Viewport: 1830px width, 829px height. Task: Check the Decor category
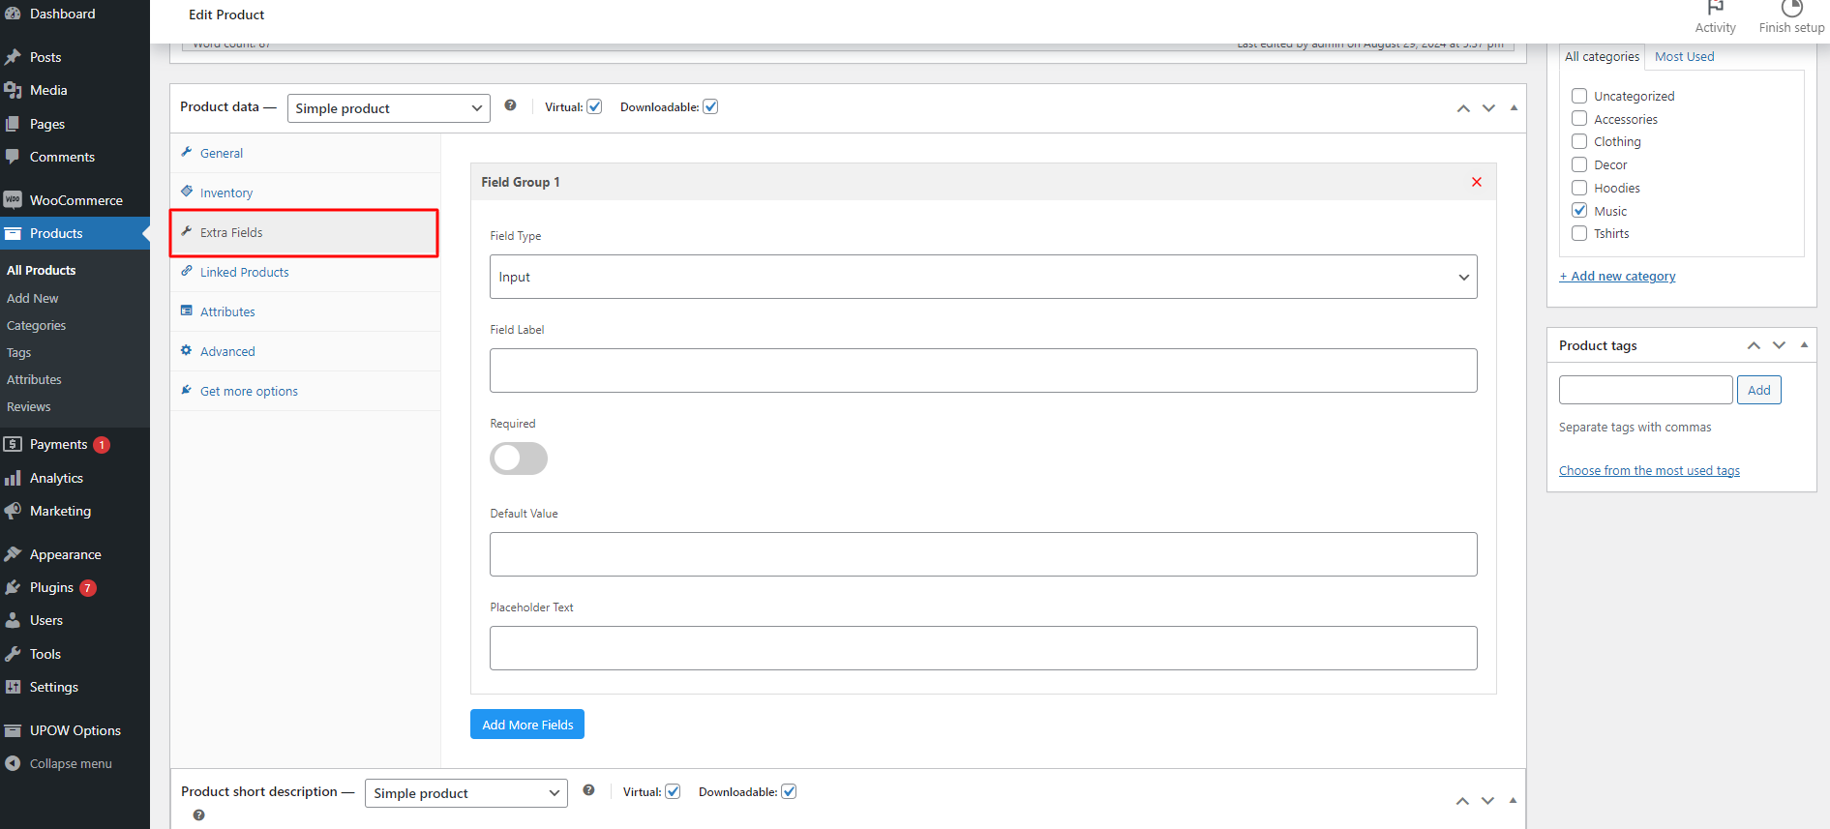click(x=1579, y=164)
